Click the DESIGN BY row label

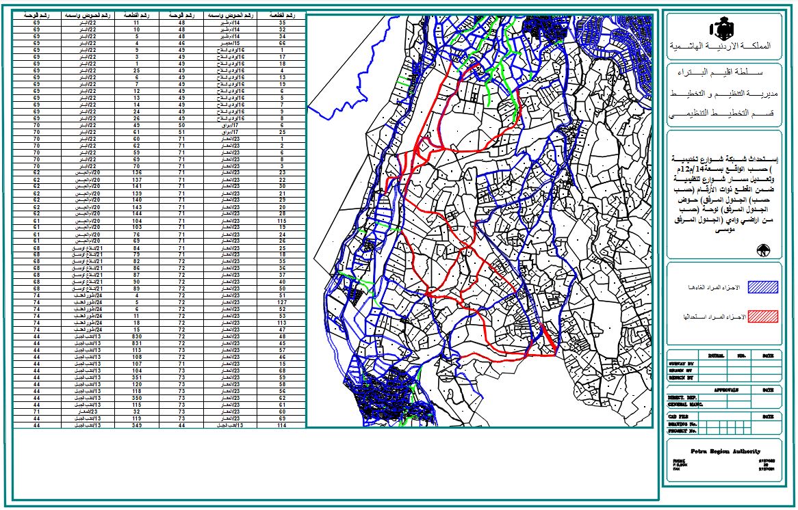click(681, 377)
